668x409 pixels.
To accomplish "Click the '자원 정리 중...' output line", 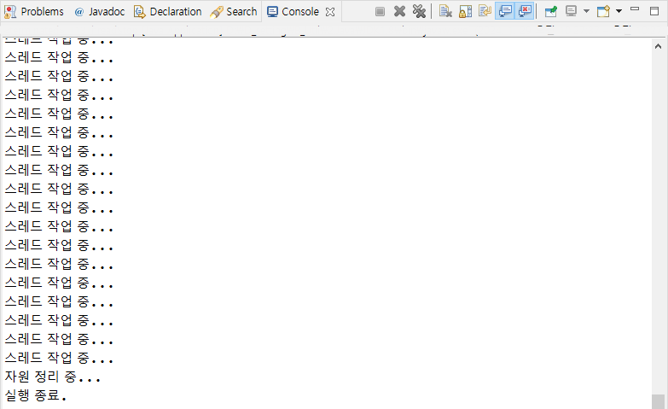I will tap(53, 377).
